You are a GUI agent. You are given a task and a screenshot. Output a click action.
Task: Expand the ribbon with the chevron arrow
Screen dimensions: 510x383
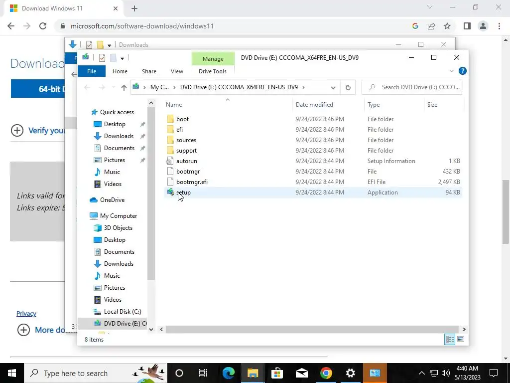[451, 71]
